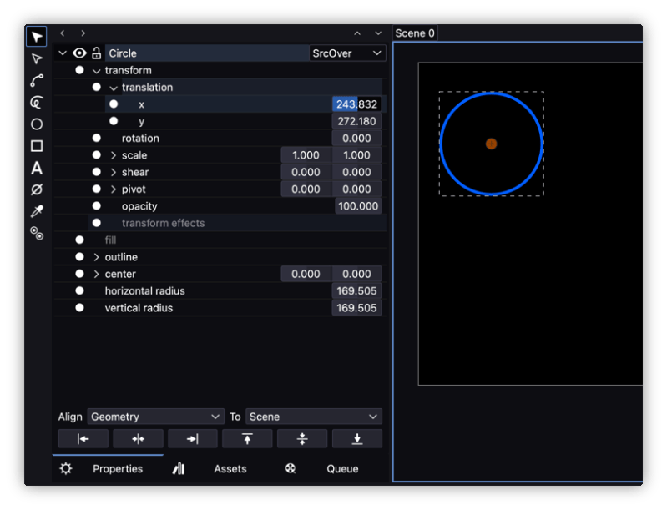
Task: Click the orange pivot point in canvas
Action: (x=492, y=144)
